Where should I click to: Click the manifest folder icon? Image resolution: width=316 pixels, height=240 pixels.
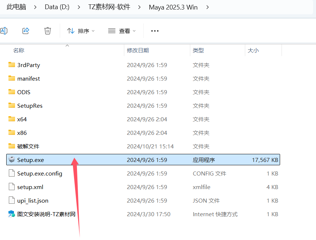[12, 78]
